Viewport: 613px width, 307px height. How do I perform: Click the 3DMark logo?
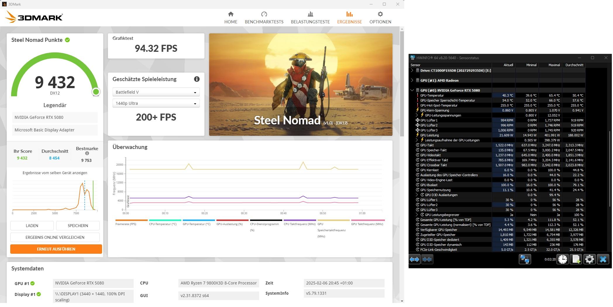(34, 17)
